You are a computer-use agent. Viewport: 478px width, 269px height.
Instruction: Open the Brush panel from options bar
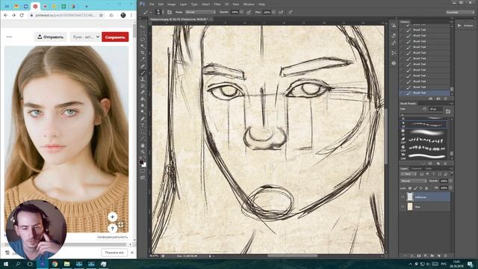tap(170, 12)
